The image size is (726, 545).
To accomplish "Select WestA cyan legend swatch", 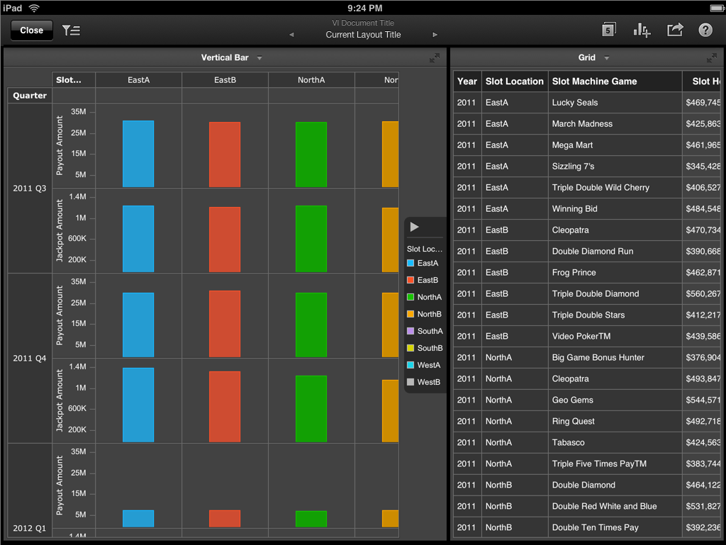I will pos(411,365).
